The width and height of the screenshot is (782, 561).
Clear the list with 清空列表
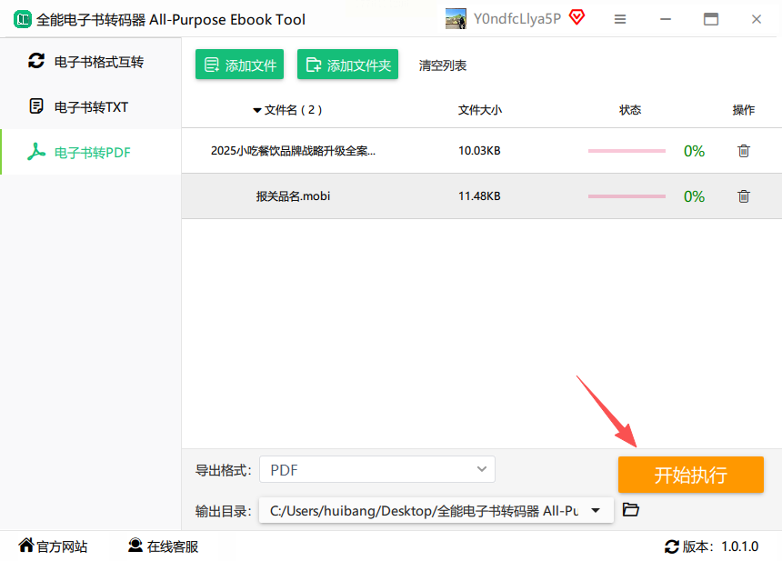[x=442, y=65]
